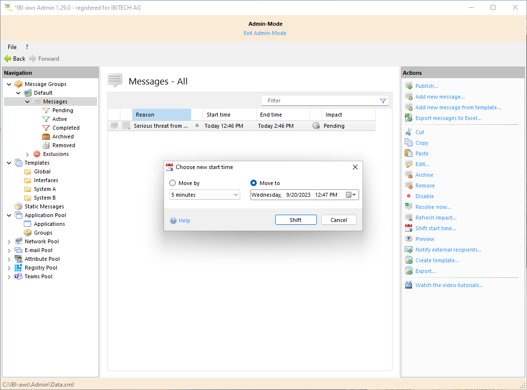Select the Archived tree item
Screen dimensions: 527x390
63,136
